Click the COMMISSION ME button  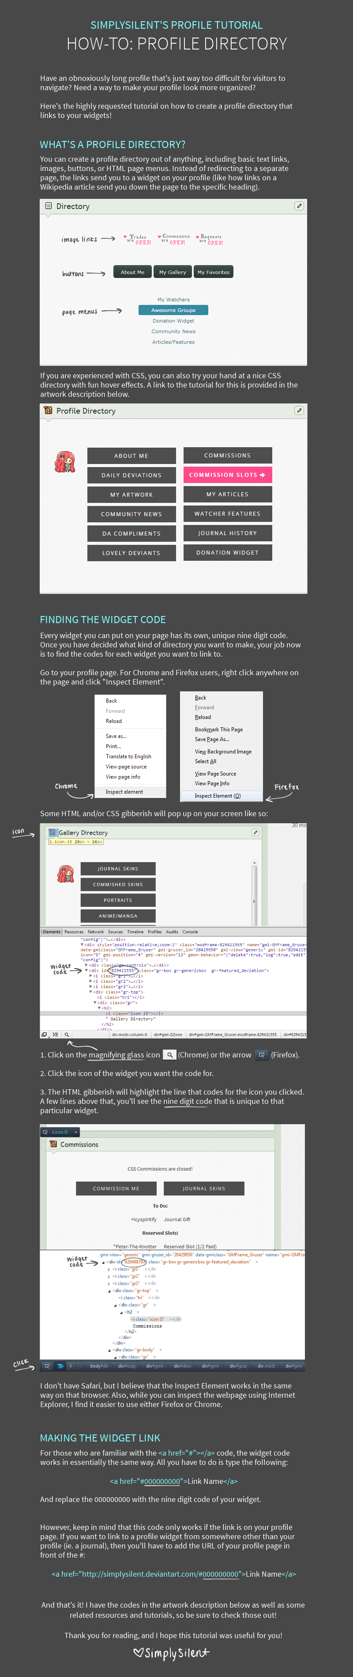(116, 1188)
